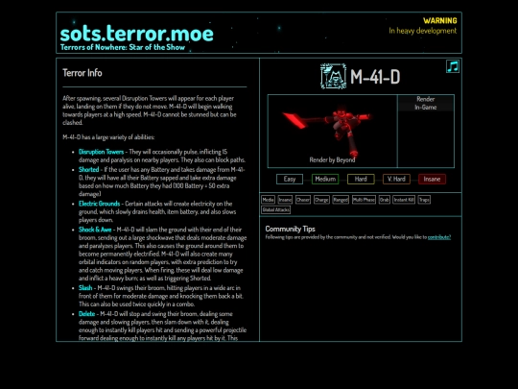Choose the Easy difficulty button

pyautogui.click(x=290, y=179)
